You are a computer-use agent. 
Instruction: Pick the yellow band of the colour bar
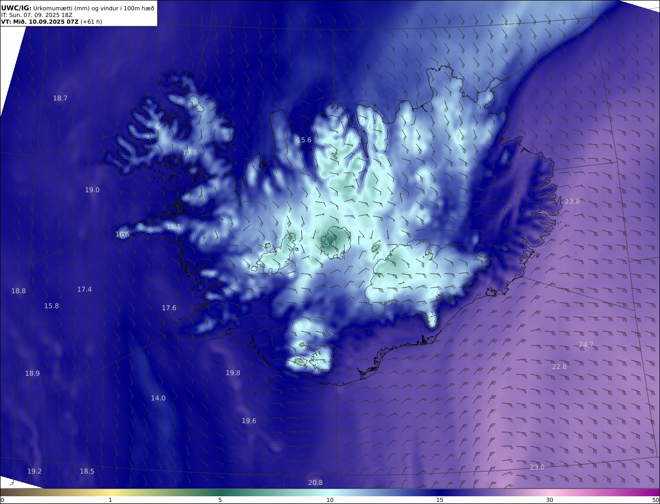click(110, 493)
